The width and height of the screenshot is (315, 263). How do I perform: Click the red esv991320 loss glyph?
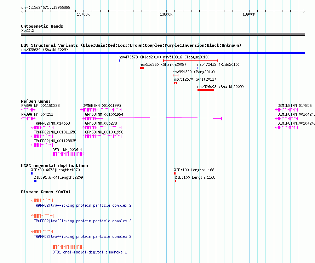click(176, 75)
